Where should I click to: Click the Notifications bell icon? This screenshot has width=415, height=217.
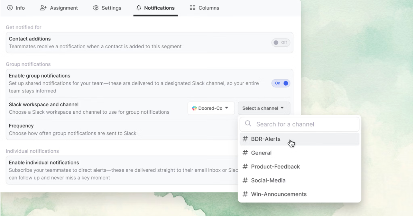[139, 8]
